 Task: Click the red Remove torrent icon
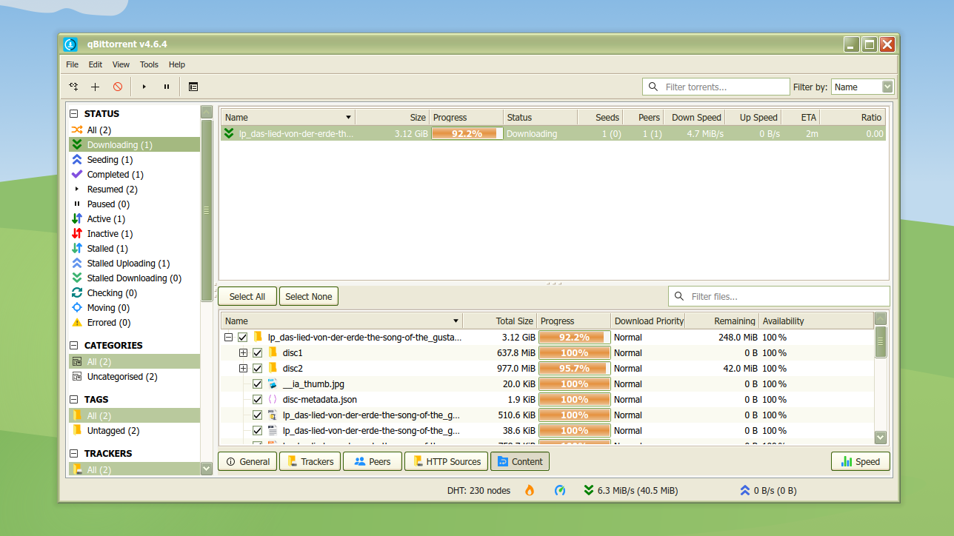117,87
